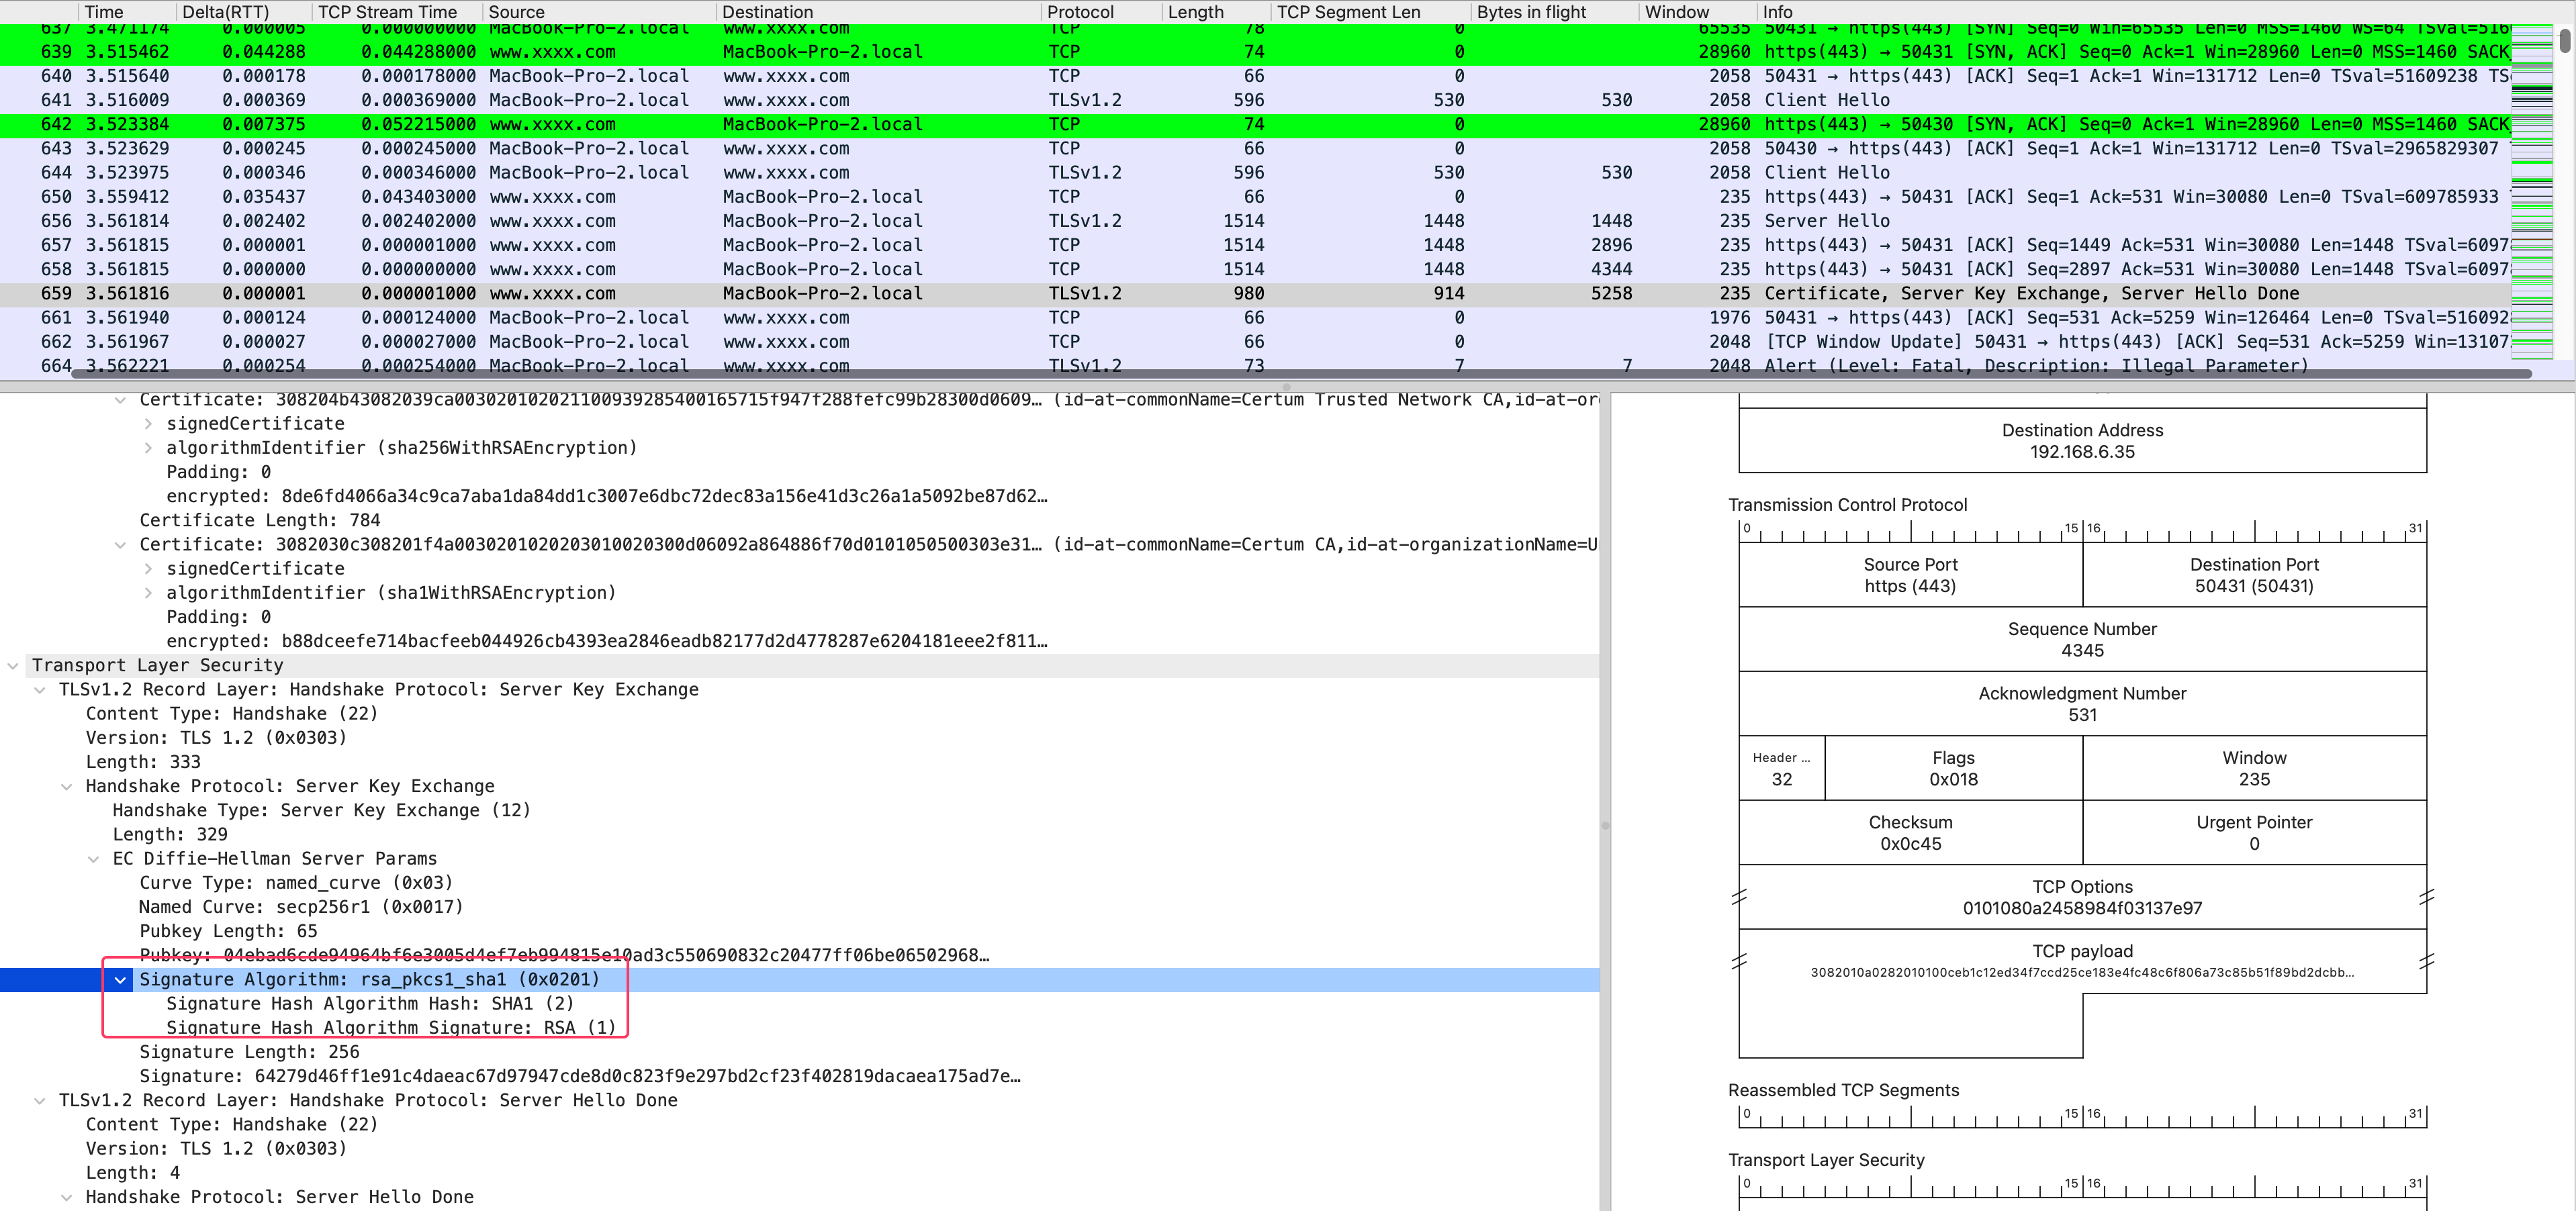Viewport: 2576px width, 1211px height.
Task: Collapse the Signature Algorithm rsa_pkcs1_sha1 entry
Action: [x=120, y=979]
